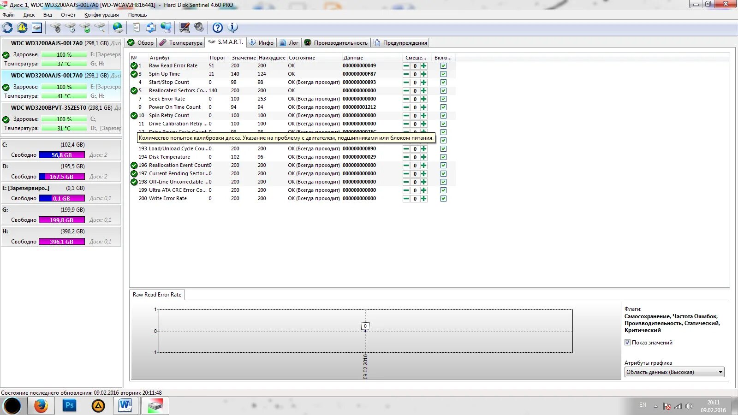Image resolution: width=738 pixels, height=415 pixels.
Task: Decrease offset for Raw Read Error Rate
Action: 406,66
